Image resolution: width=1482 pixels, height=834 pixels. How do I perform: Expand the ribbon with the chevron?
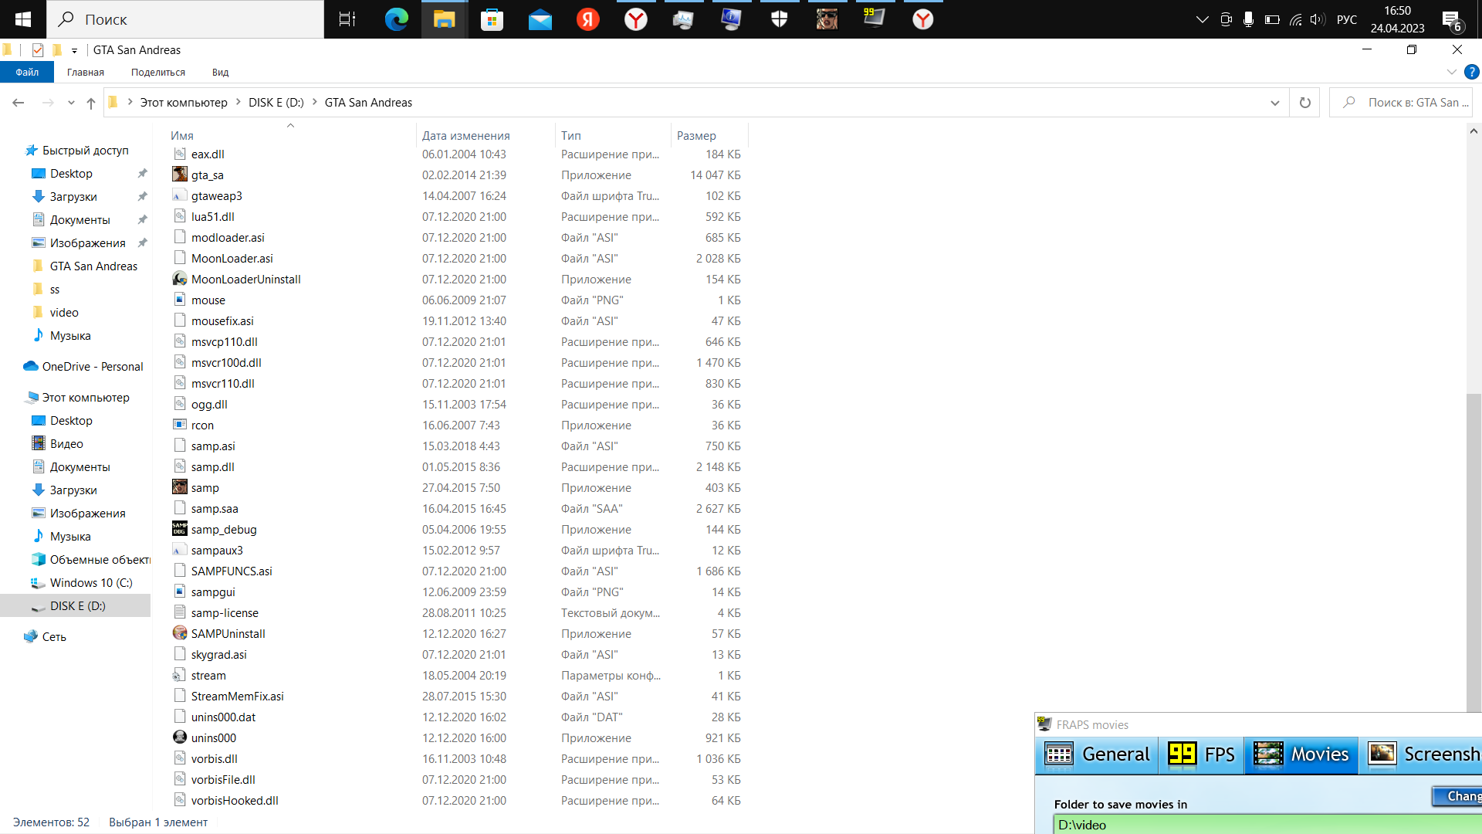1451,72
